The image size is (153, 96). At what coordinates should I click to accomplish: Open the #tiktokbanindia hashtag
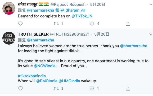click(x=32, y=76)
